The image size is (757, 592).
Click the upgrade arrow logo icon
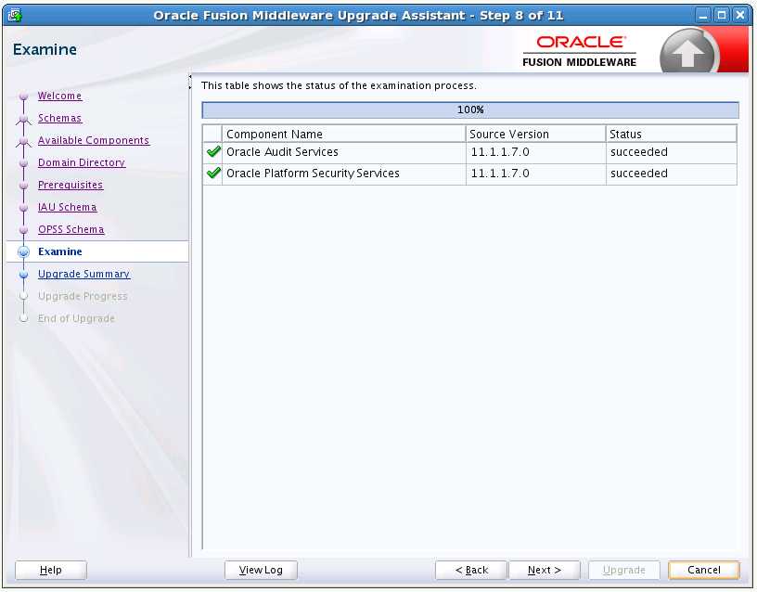(x=688, y=51)
